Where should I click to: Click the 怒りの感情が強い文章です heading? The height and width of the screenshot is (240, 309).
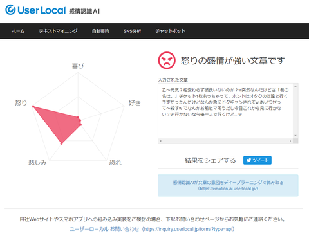pos(233,60)
